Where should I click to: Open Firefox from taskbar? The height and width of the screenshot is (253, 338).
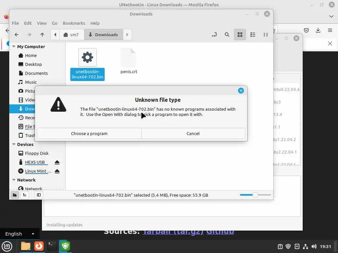(39, 246)
